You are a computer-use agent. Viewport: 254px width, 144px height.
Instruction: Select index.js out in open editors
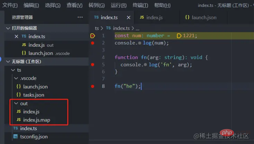click(46, 45)
